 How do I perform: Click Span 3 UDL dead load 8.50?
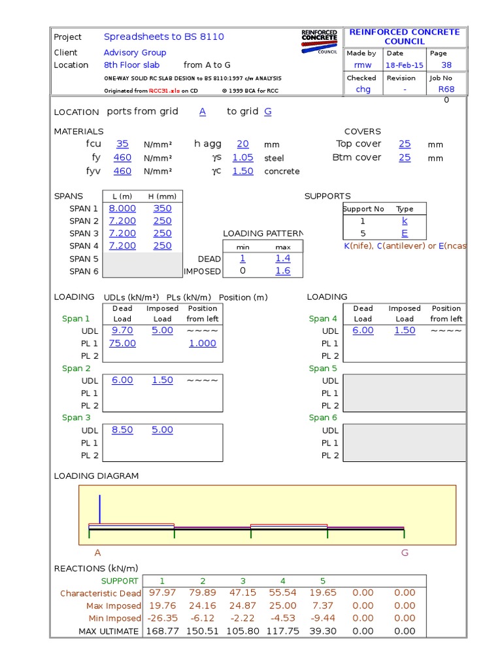tap(122, 430)
